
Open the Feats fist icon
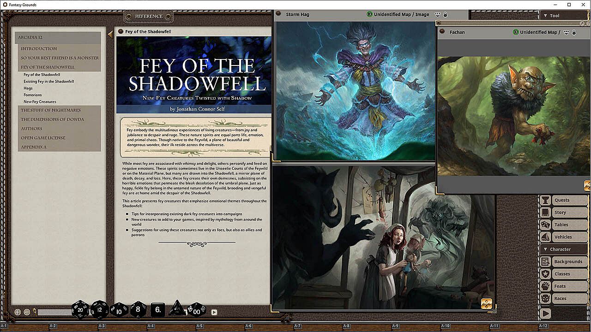(545, 286)
